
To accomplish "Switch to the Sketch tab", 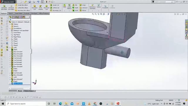I will [11, 14].
